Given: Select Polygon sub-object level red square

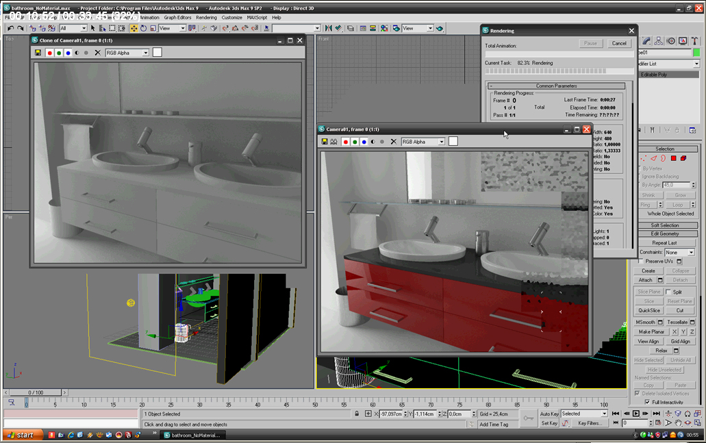Looking at the screenshot, I should pyautogui.click(x=673, y=158).
